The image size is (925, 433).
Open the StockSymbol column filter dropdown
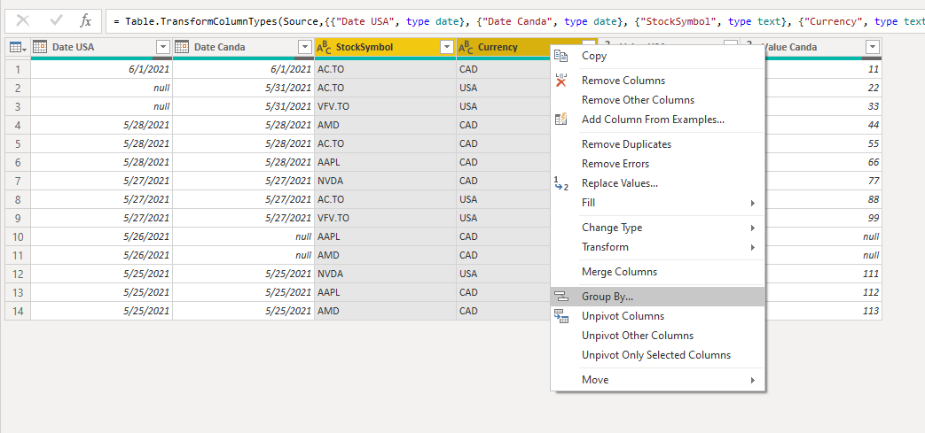pos(447,47)
